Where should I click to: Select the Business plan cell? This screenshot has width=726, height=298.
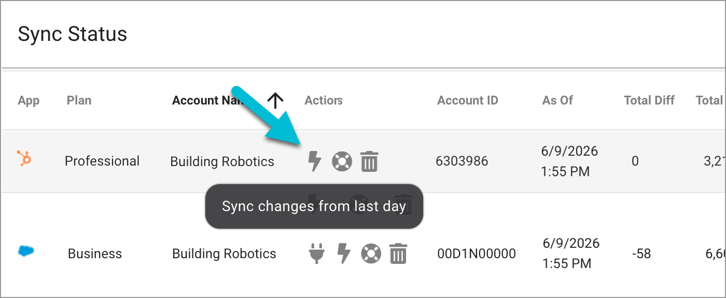95,254
